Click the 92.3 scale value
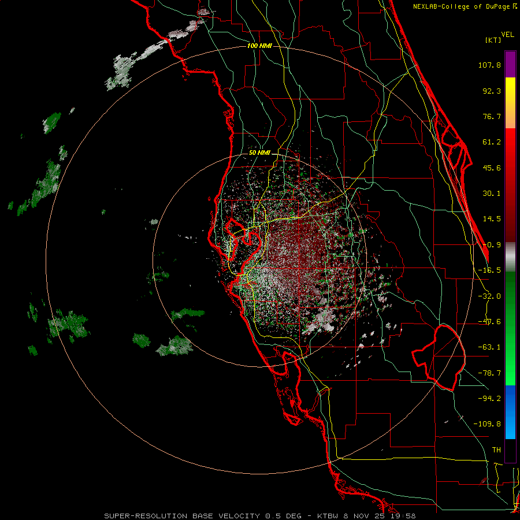 (x=492, y=91)
